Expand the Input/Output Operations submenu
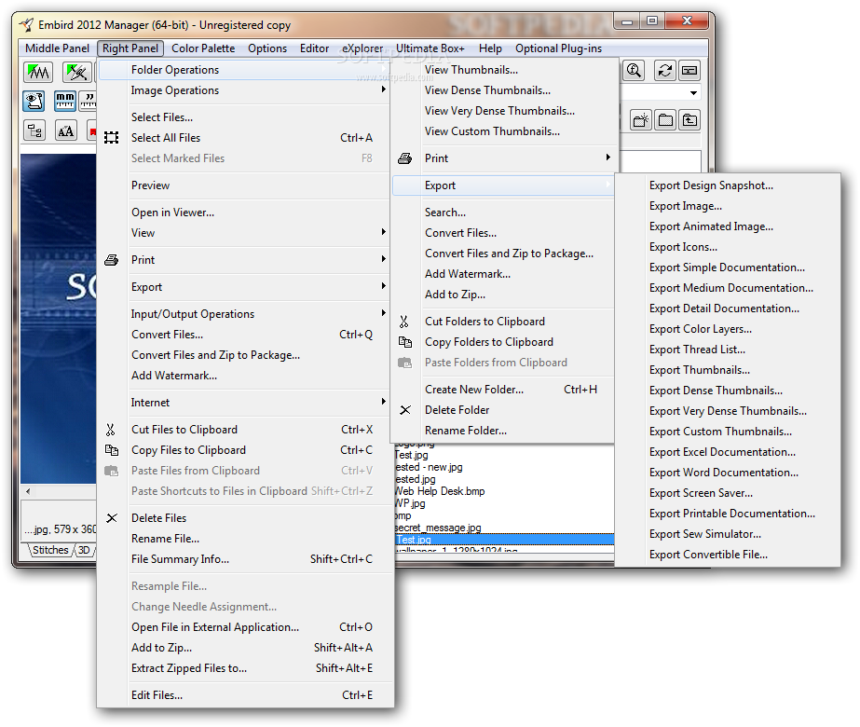Image resolution: width=860 pixels, height=727 pixels. pyautogui.click(x=383, y=313)
